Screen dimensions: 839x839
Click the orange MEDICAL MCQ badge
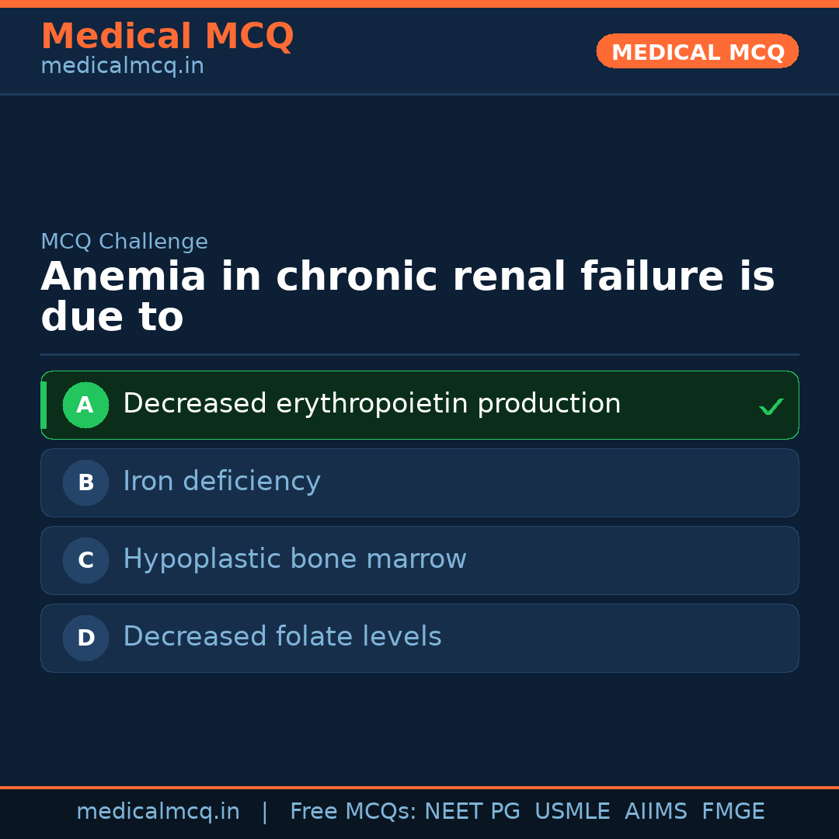[x=697, y=51]
